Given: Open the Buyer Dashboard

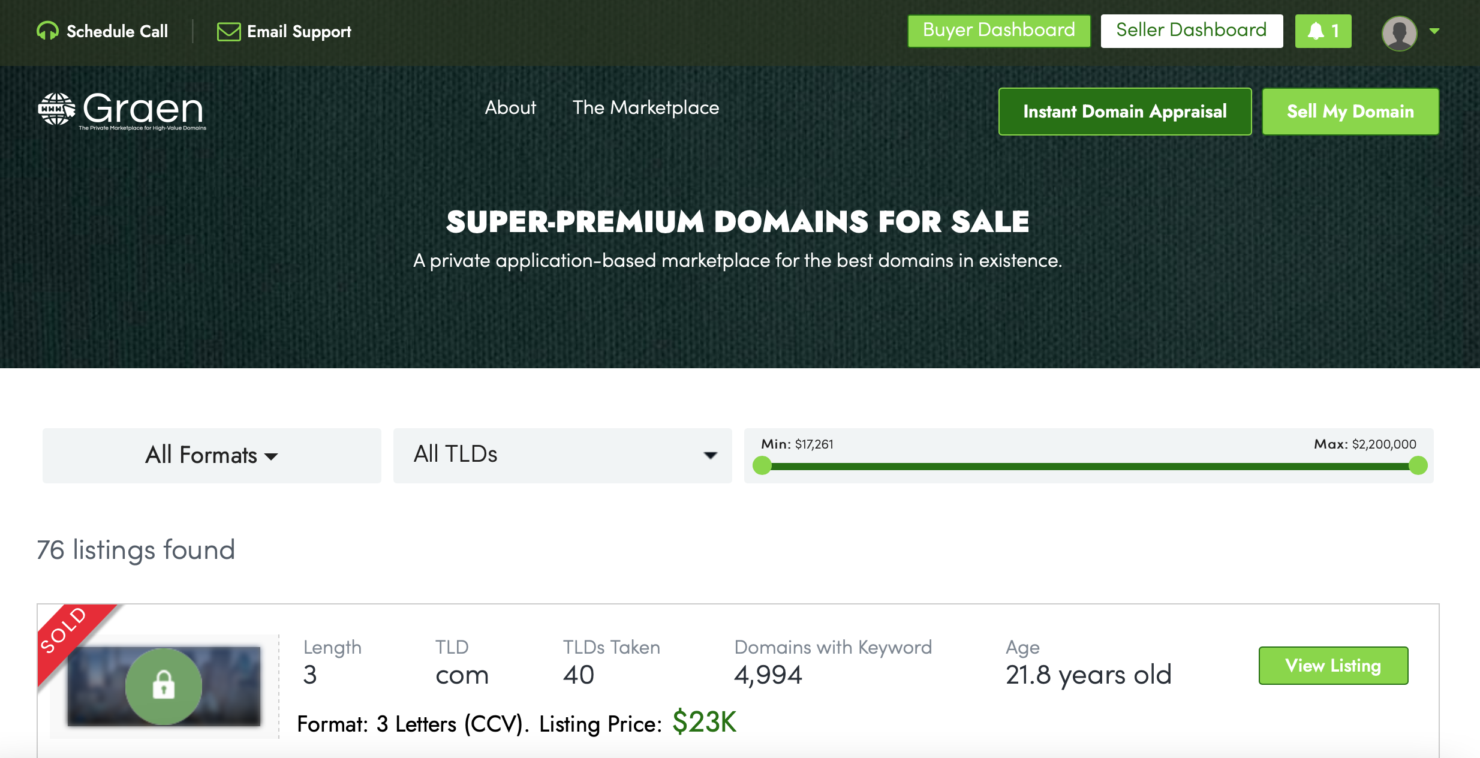Looking at the screenshot, I should 998,31.
